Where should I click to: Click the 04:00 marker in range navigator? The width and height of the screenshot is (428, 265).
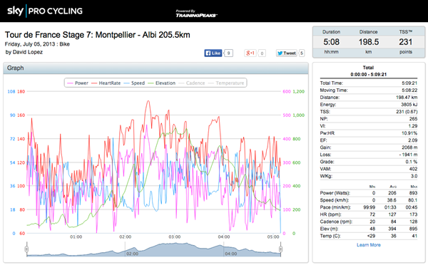(x=230, y=254)
